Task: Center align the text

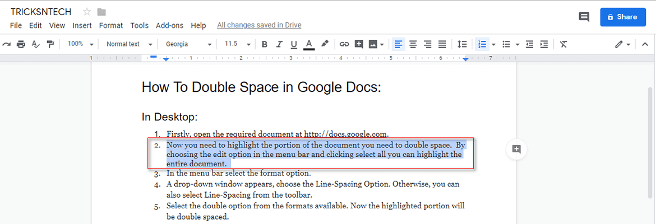Action: [413, 44]
